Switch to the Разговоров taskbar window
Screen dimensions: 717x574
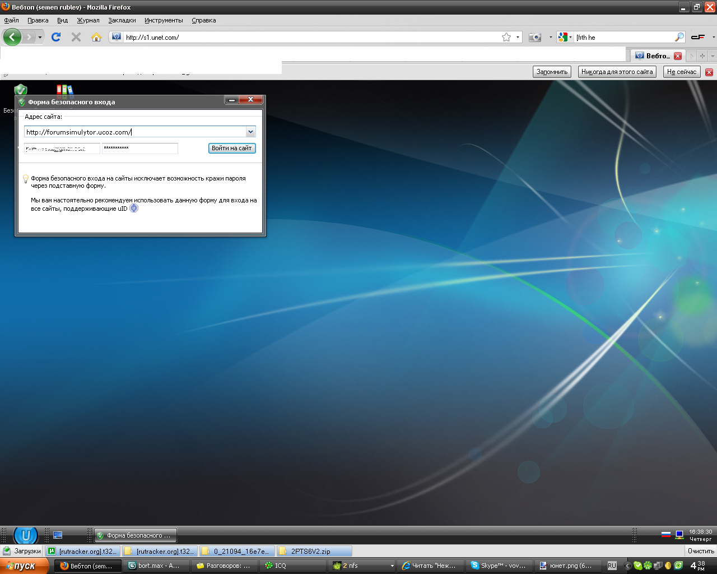click(x=225, y=566)
